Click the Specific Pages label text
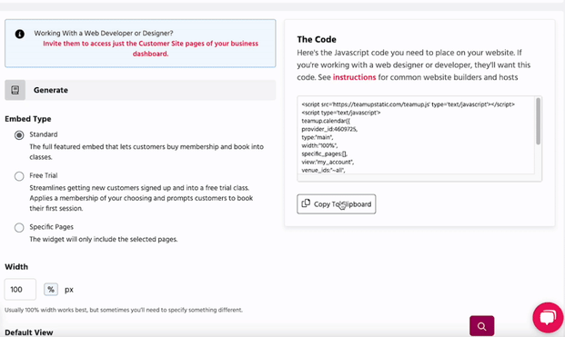 [52, 227]
